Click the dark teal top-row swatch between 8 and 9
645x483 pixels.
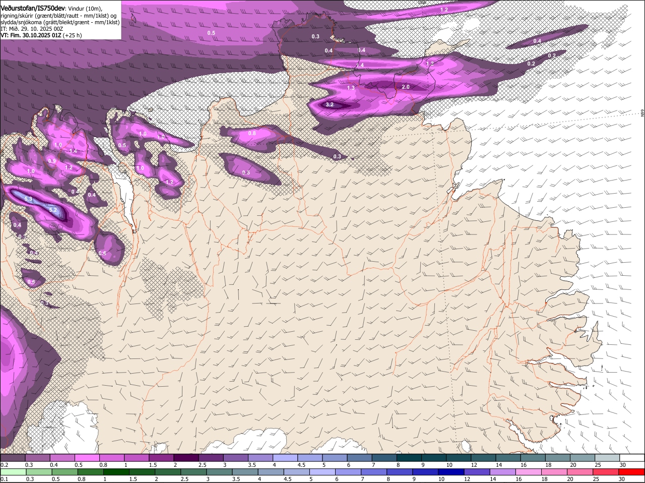point(409,458)
